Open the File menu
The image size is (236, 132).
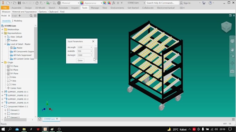[5, 8]
